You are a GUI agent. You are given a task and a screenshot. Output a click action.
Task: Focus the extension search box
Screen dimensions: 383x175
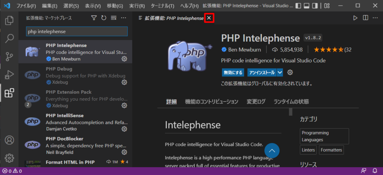coord(77,32)
